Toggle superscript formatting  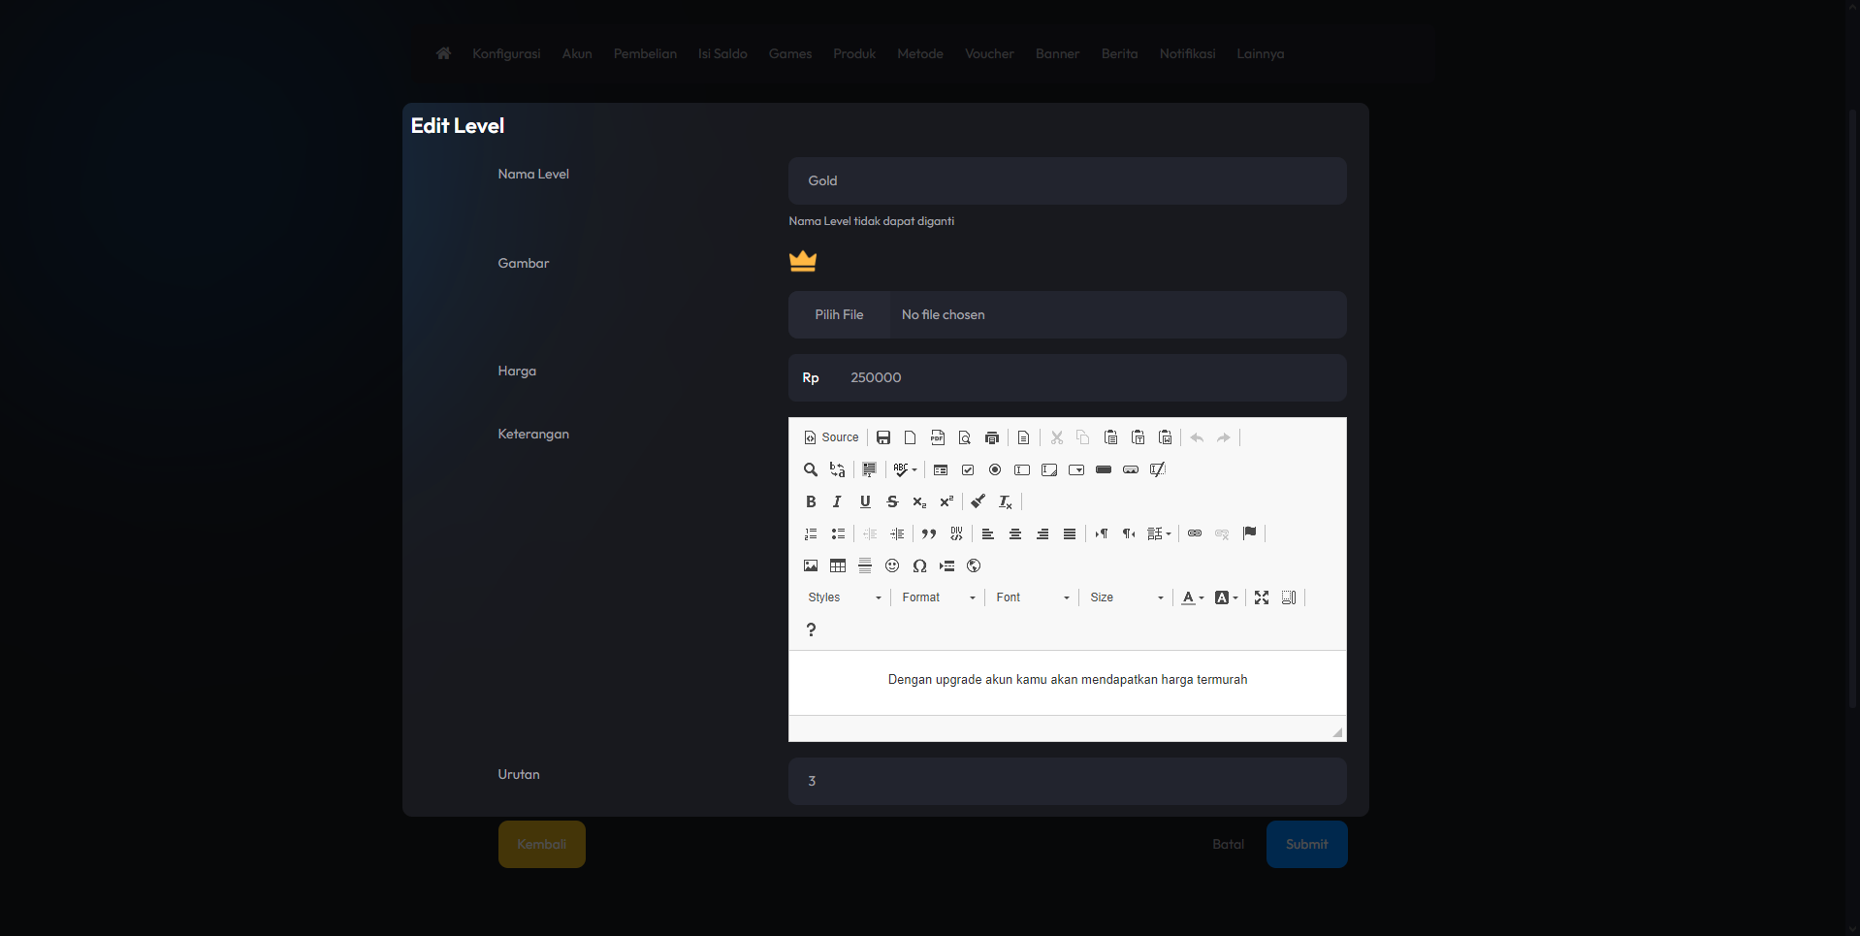click(x=946, y=501)
